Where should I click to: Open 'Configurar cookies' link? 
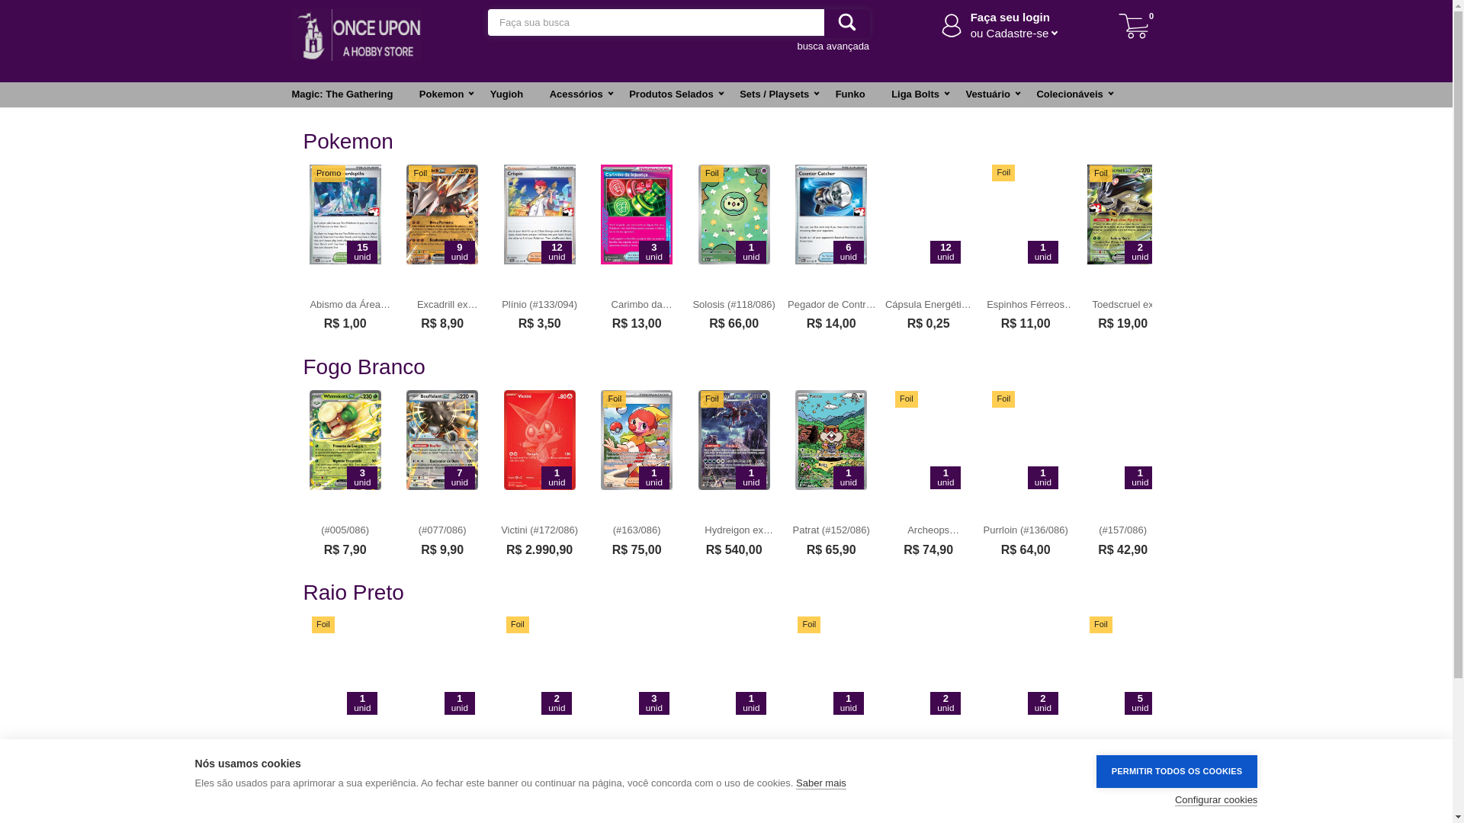coord(1215,800)
